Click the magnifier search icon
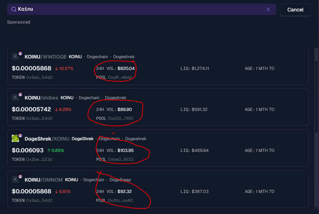The width and height of the screenshot is (319, 214). 14,9
